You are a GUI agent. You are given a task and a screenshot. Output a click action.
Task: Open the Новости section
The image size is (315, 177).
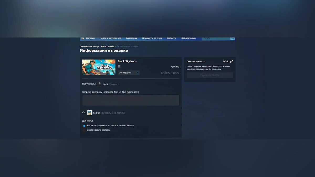pyautogui.click(x=171, y=38)
